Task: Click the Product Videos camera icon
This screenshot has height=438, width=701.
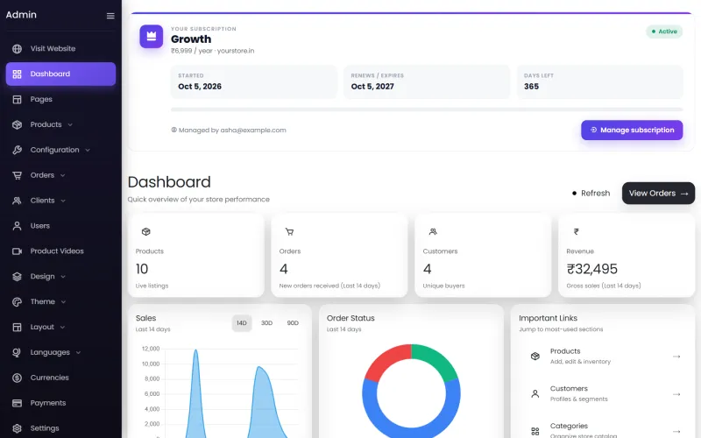Action: [x=17, y=251]
